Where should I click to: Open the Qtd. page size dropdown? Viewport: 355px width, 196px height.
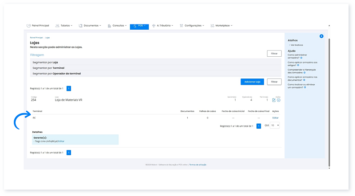coord(275,125)
